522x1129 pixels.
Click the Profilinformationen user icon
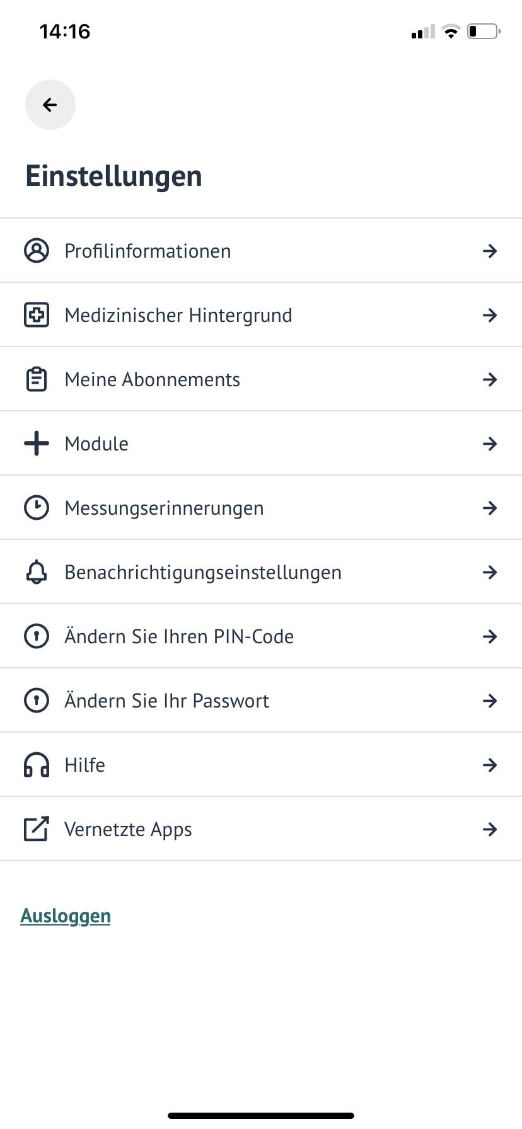click(37, 251)
